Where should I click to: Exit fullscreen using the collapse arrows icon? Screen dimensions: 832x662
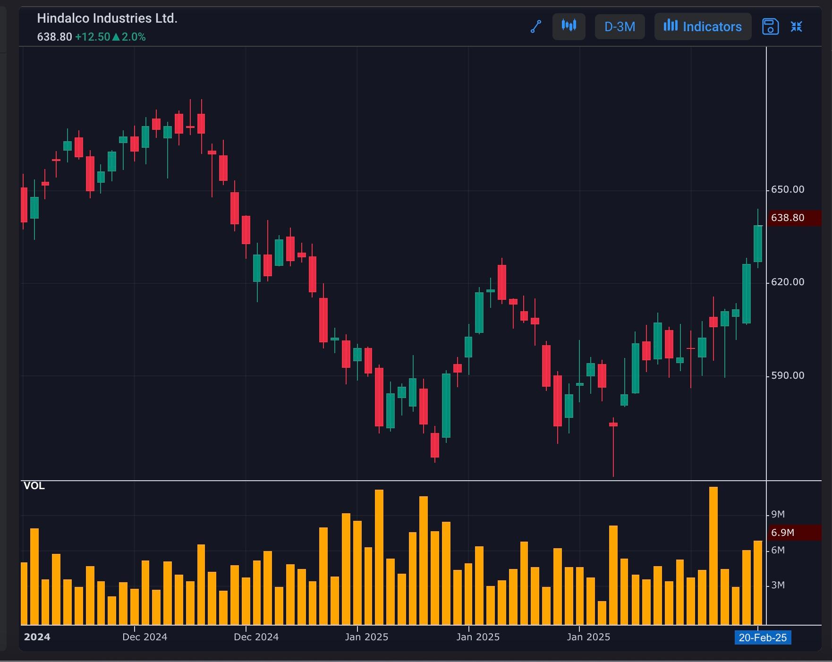tap(797, 26)
